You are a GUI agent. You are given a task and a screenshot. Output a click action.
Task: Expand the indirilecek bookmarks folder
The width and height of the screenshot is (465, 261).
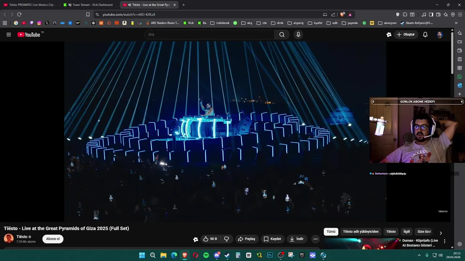point(220,23)
